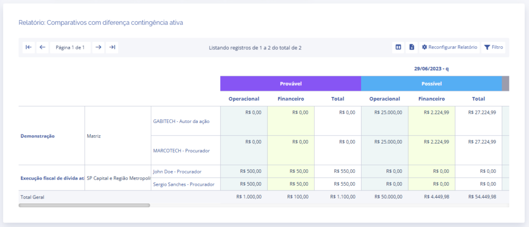Open the columns layout icon
The image size is (529, 227).
(x=398, y=47)
